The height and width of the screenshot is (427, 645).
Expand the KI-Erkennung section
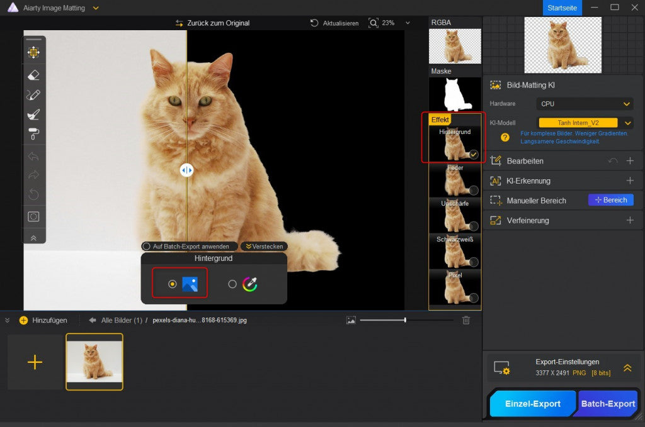point(629,180)
